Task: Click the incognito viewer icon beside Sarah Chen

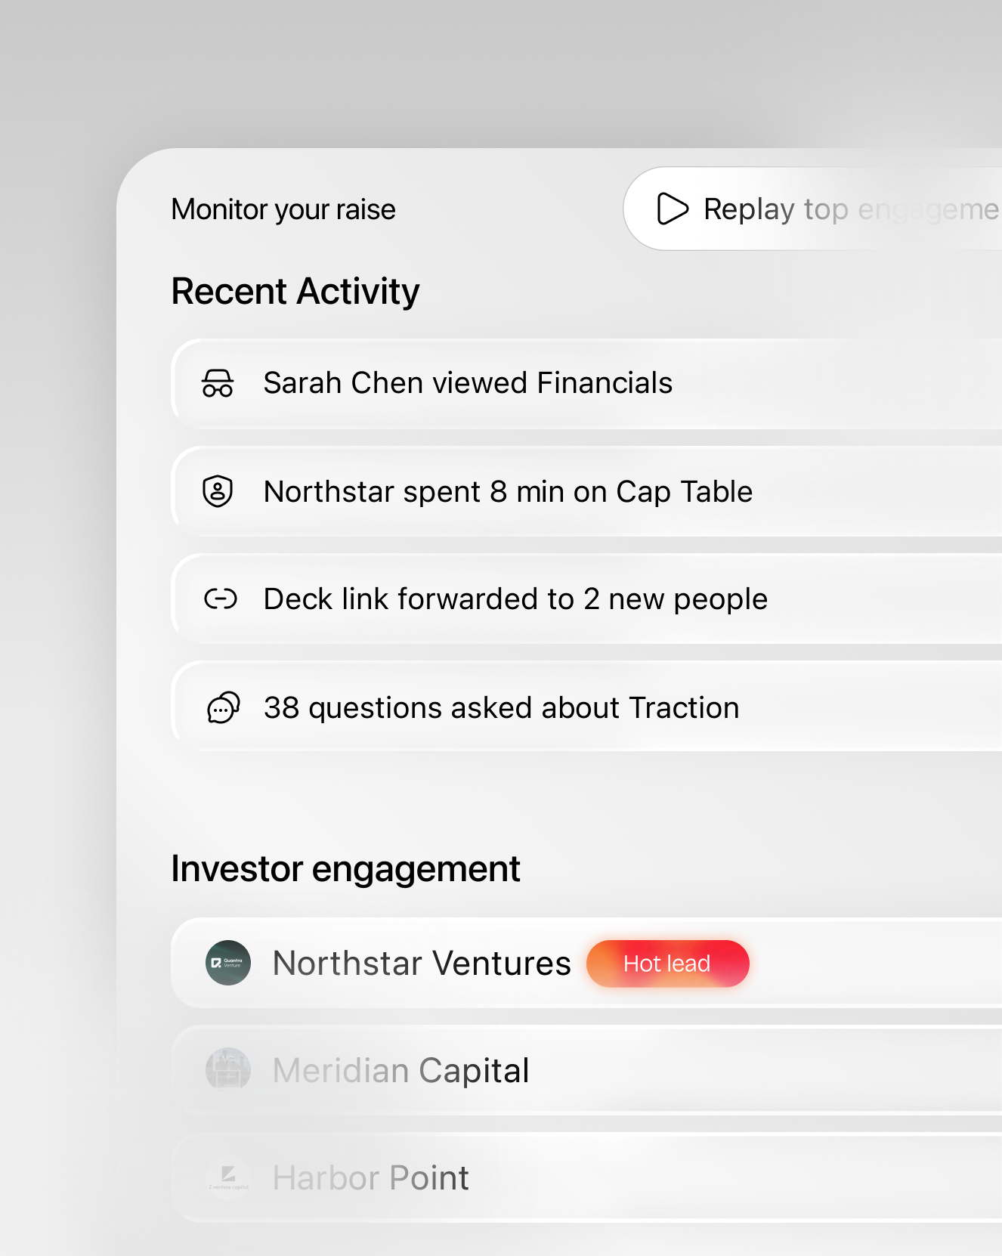Action: (218, 383)
